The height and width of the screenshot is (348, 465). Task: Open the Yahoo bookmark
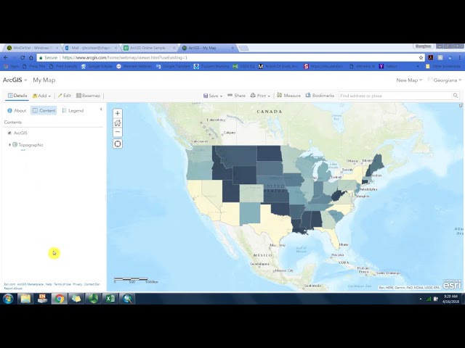[x=388, y=66]
